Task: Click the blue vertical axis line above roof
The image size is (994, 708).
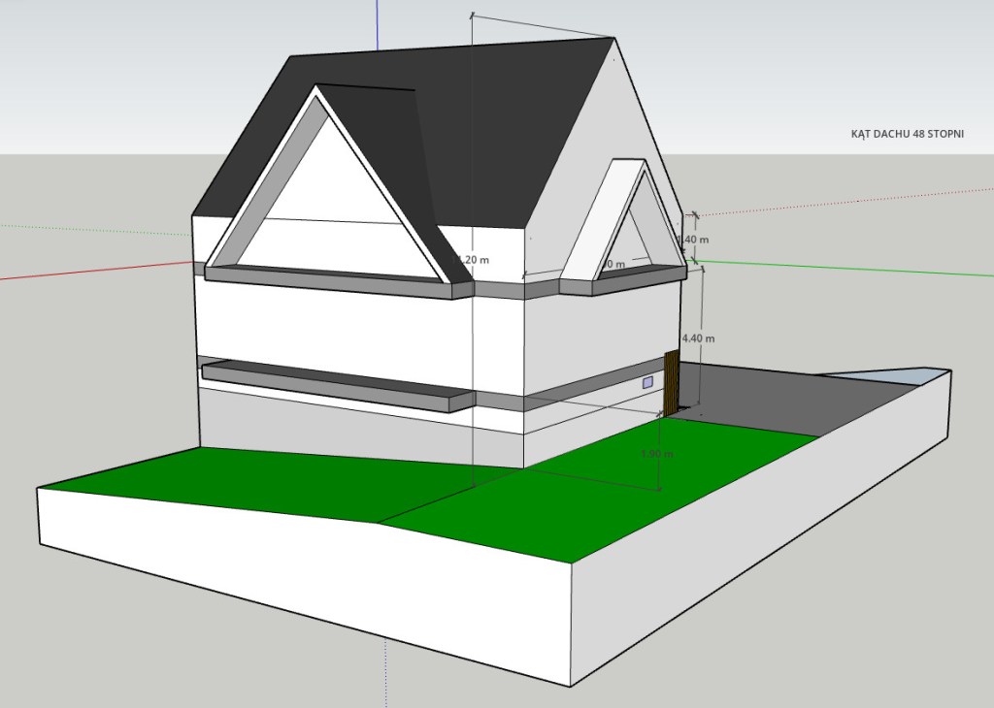Action: [x=376, y=24]
